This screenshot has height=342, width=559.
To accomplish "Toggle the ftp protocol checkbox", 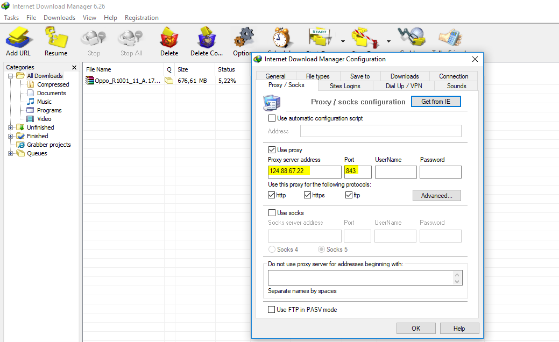I will click(x=349, y=195).
